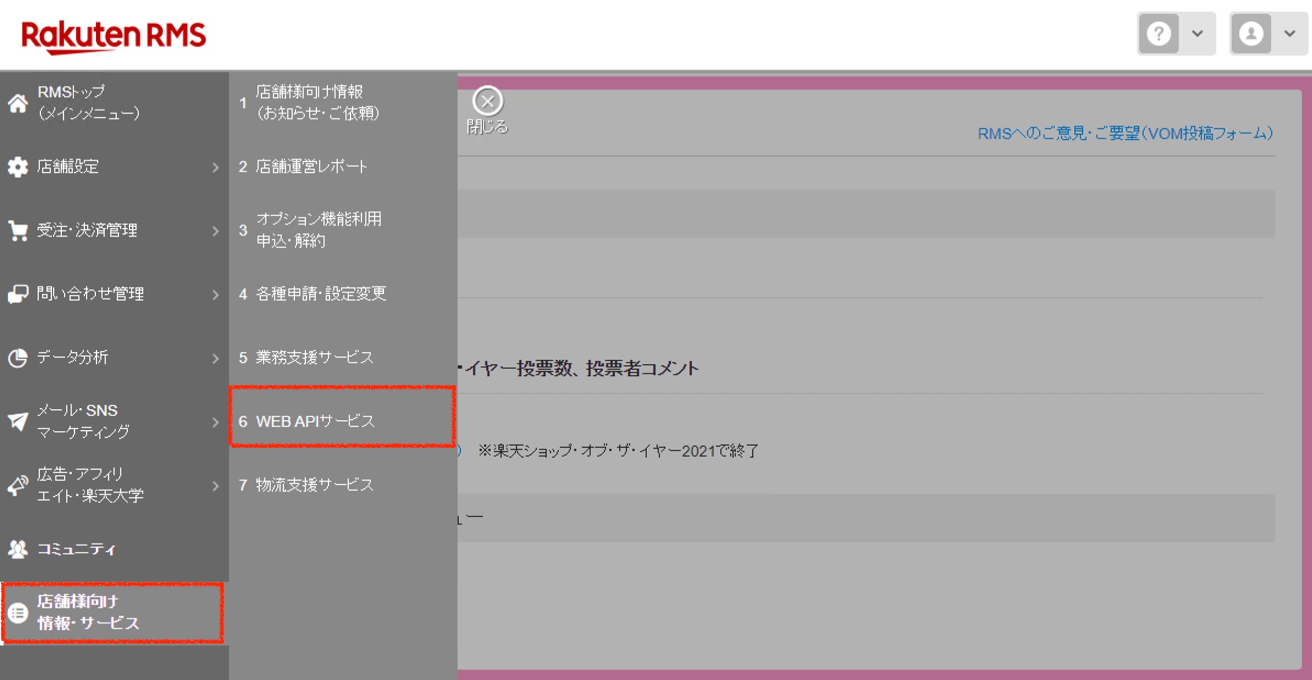1312x680 pixels.
Task: Click the inquiry management chat icon
Action: [x=18, y=294]
